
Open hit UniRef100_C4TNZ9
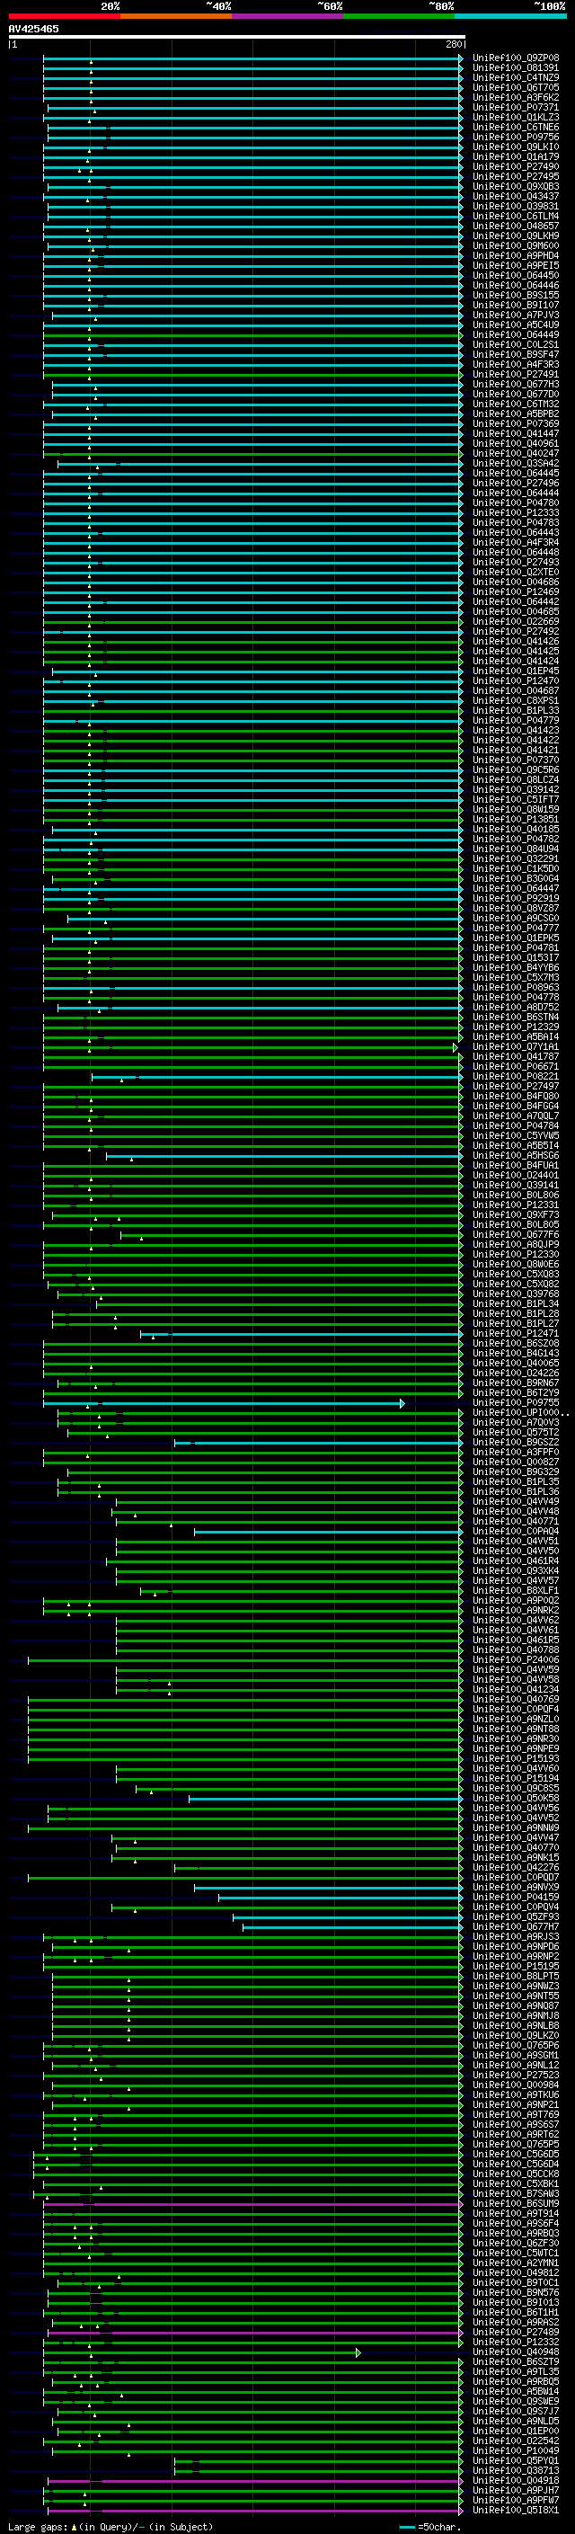516,77
